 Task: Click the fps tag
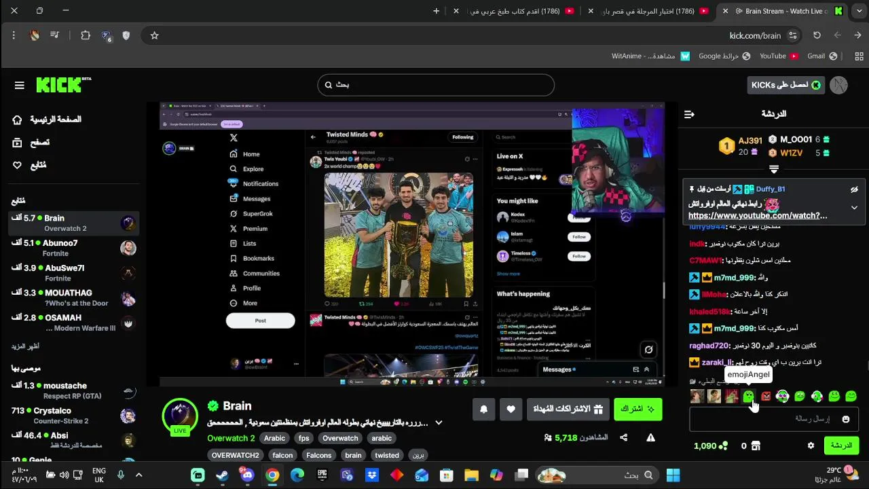coord(303,438)
